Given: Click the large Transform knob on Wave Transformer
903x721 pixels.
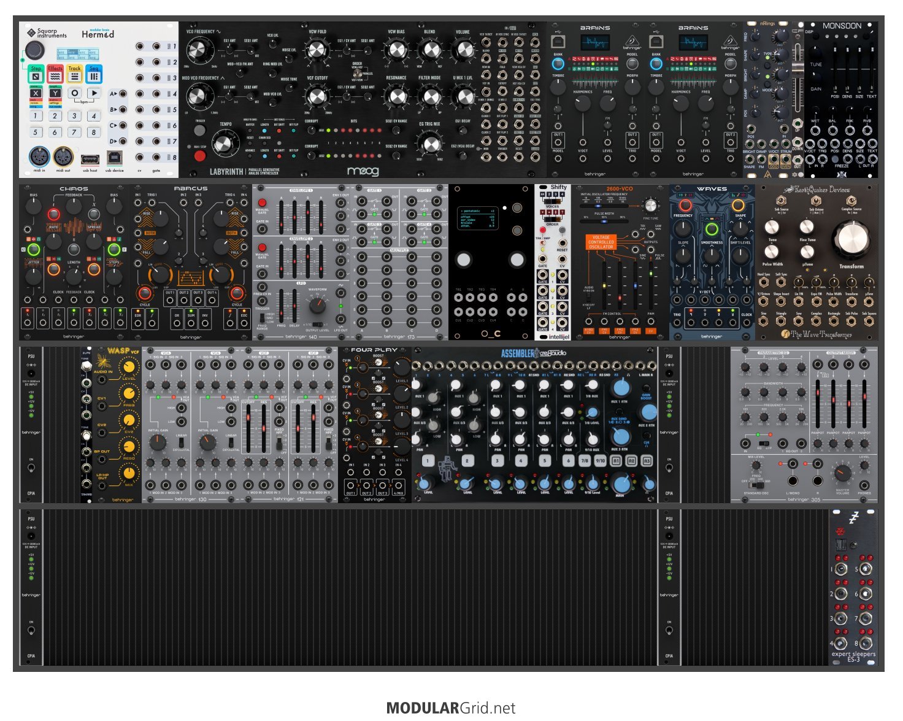Looking at the screenshot, I should point(851,239).
